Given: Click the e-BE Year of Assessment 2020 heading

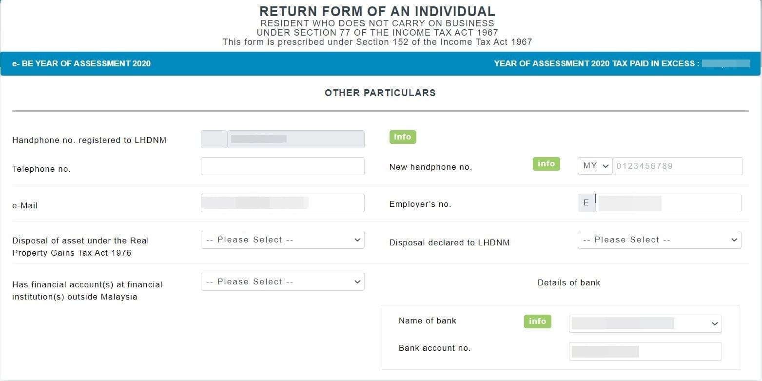Looking at the screenshot, I should pyautogui.click(x=81, y=63).
